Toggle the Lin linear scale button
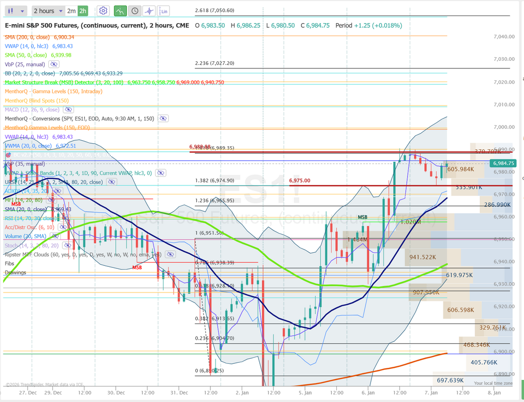This screenshot has height=402, width=524. click(x=164, y=11)
